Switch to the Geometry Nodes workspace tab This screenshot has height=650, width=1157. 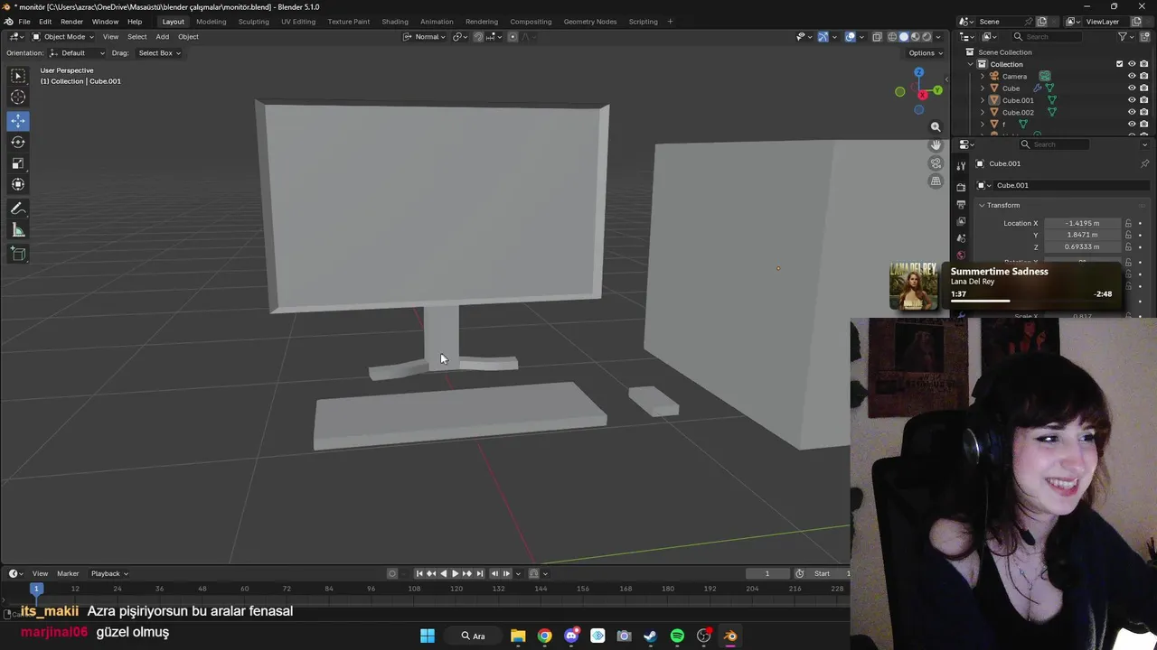(589, 22)
